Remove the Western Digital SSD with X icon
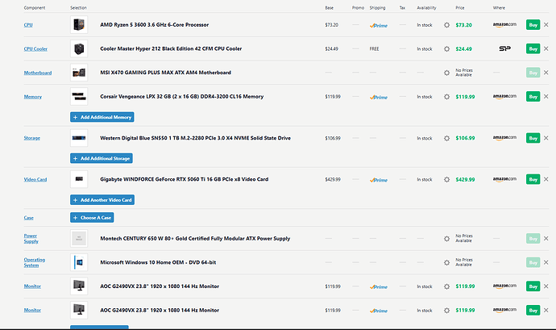Viewport: 556px width, 330px height. pos(547,138)
